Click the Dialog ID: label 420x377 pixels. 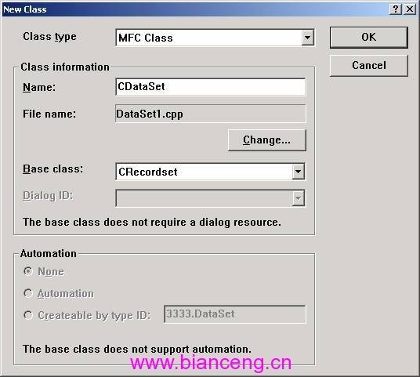pyautogui.click(x=48, y=196)
